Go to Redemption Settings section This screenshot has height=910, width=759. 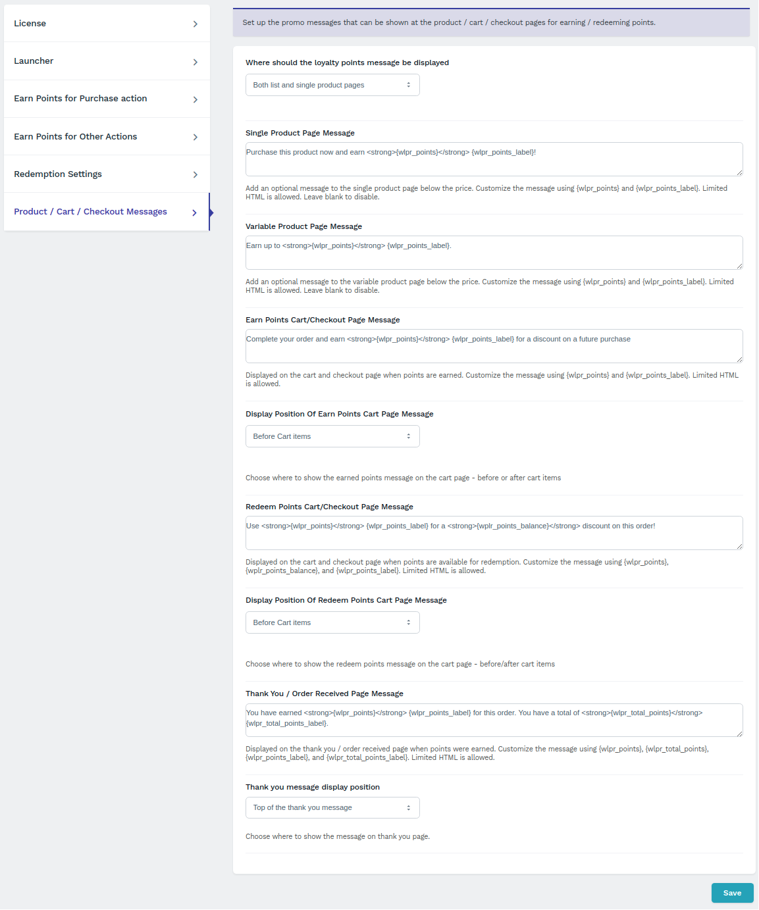click(x=107, y=174)
